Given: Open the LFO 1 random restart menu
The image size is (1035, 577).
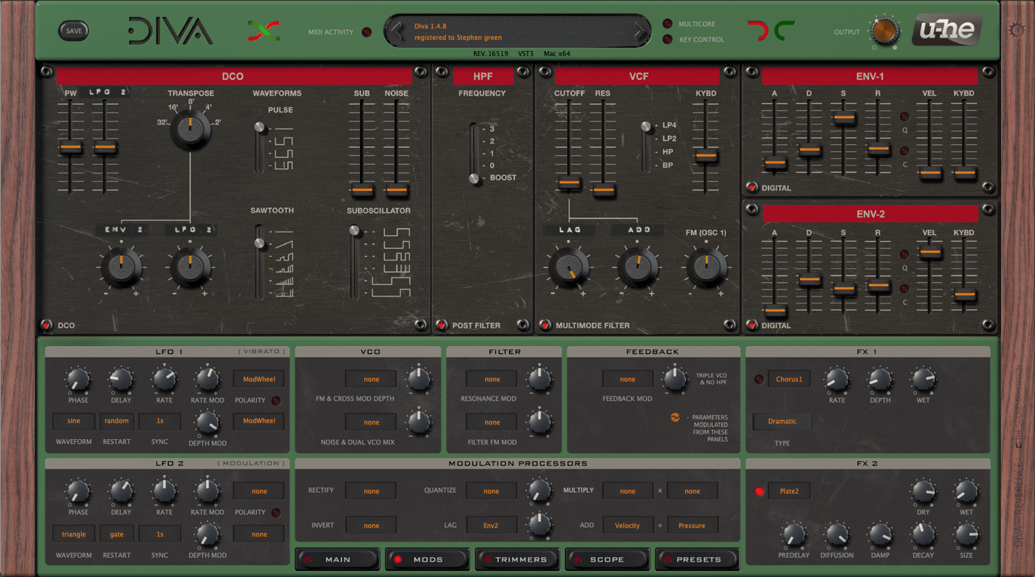Looking at the screenshot, I should click(x=117, y=421).
